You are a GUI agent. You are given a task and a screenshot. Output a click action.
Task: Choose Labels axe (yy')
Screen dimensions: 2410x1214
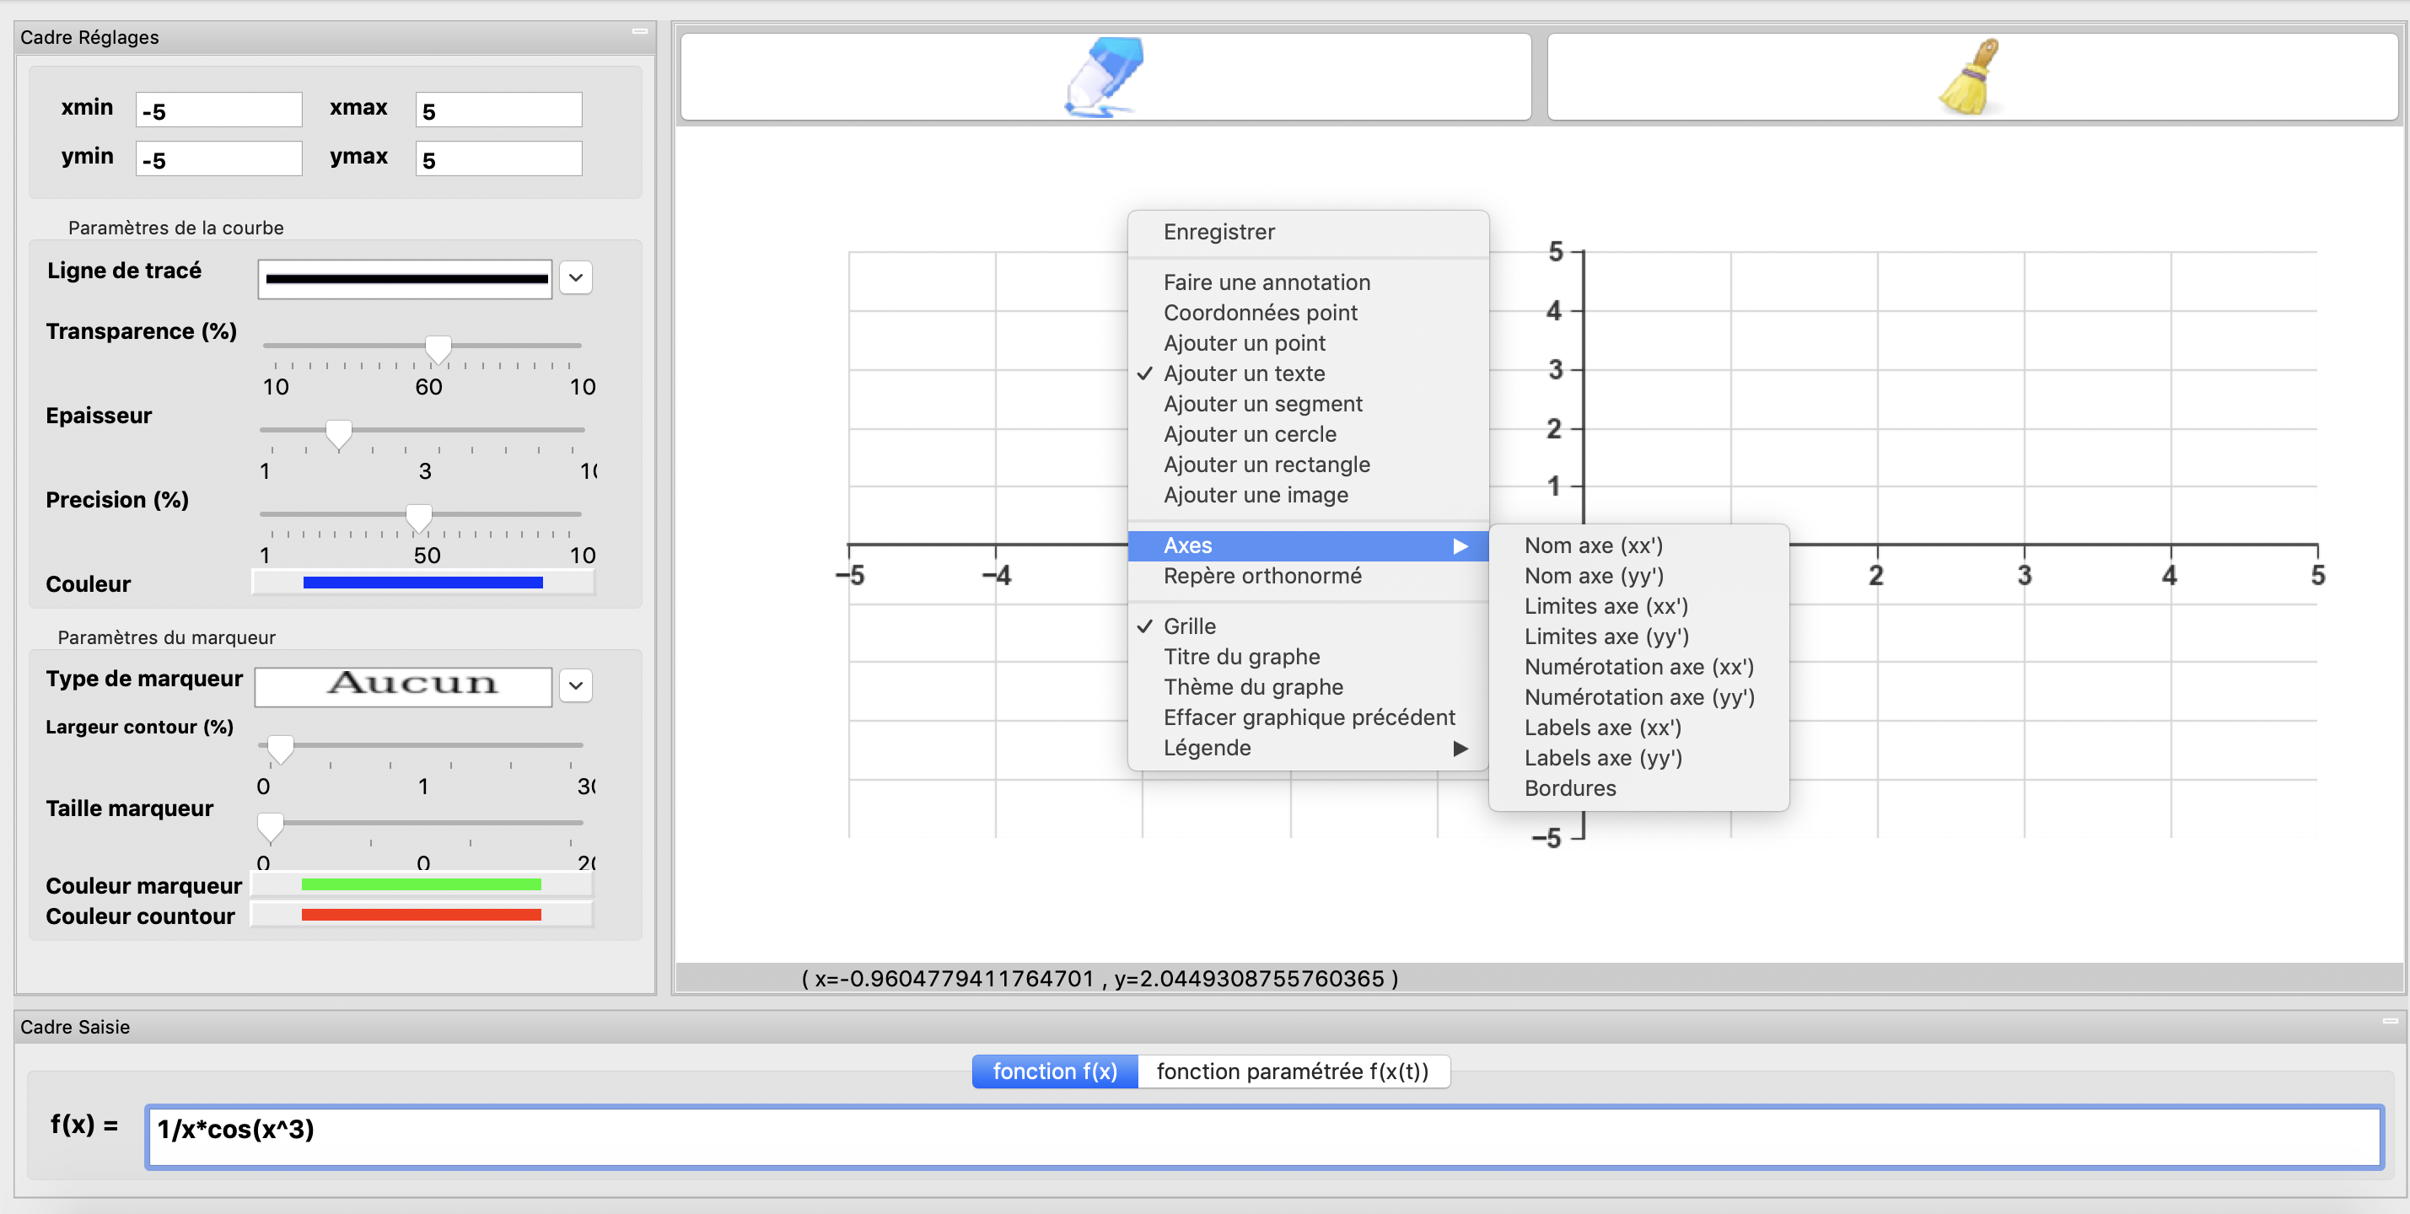(1639, 758)
